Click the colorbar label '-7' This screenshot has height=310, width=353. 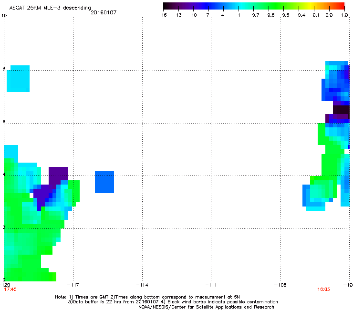click(206, 15)
